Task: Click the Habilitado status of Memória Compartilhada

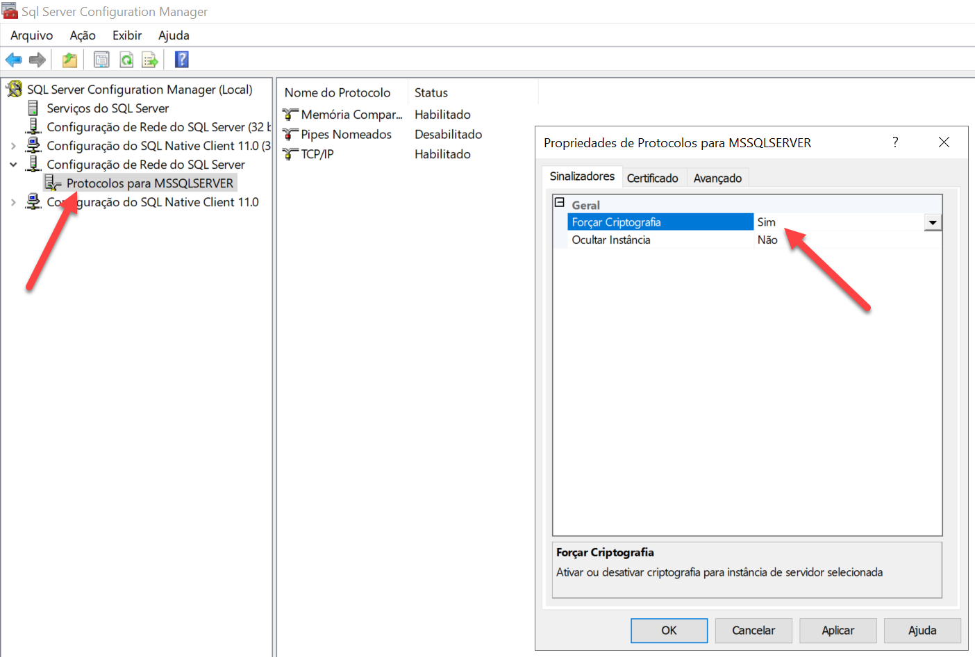Action: pos(442,115)
